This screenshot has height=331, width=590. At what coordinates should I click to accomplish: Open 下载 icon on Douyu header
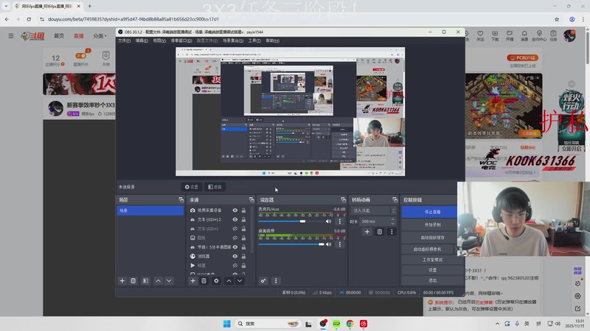click(x=495, y=35)
